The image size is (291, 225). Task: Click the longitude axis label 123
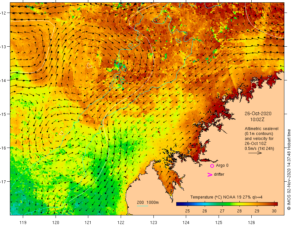(x=153, y=222)
